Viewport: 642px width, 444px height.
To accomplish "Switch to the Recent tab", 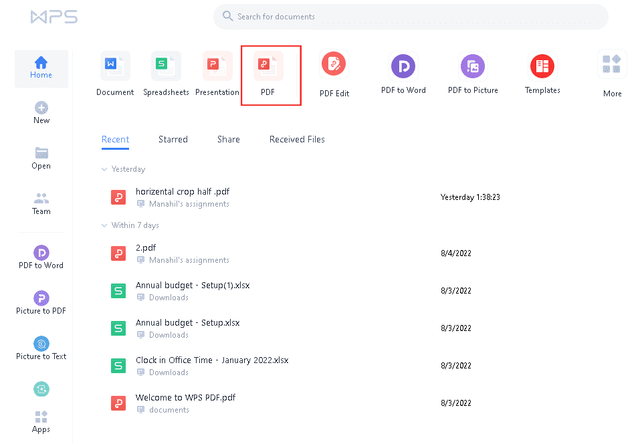I will tap(116, 140).
